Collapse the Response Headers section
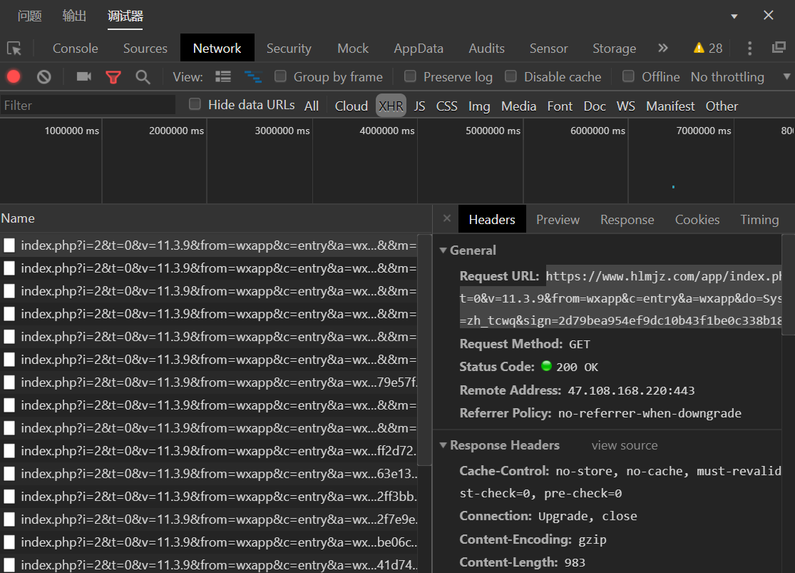The image size is (795, 573). tap(443, 445)
